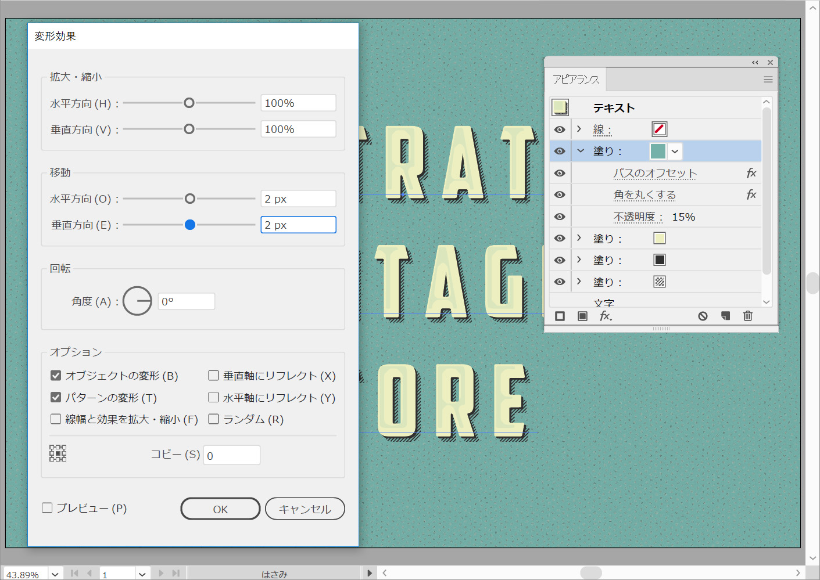Open the zoom level dropdown

[55, 574]
